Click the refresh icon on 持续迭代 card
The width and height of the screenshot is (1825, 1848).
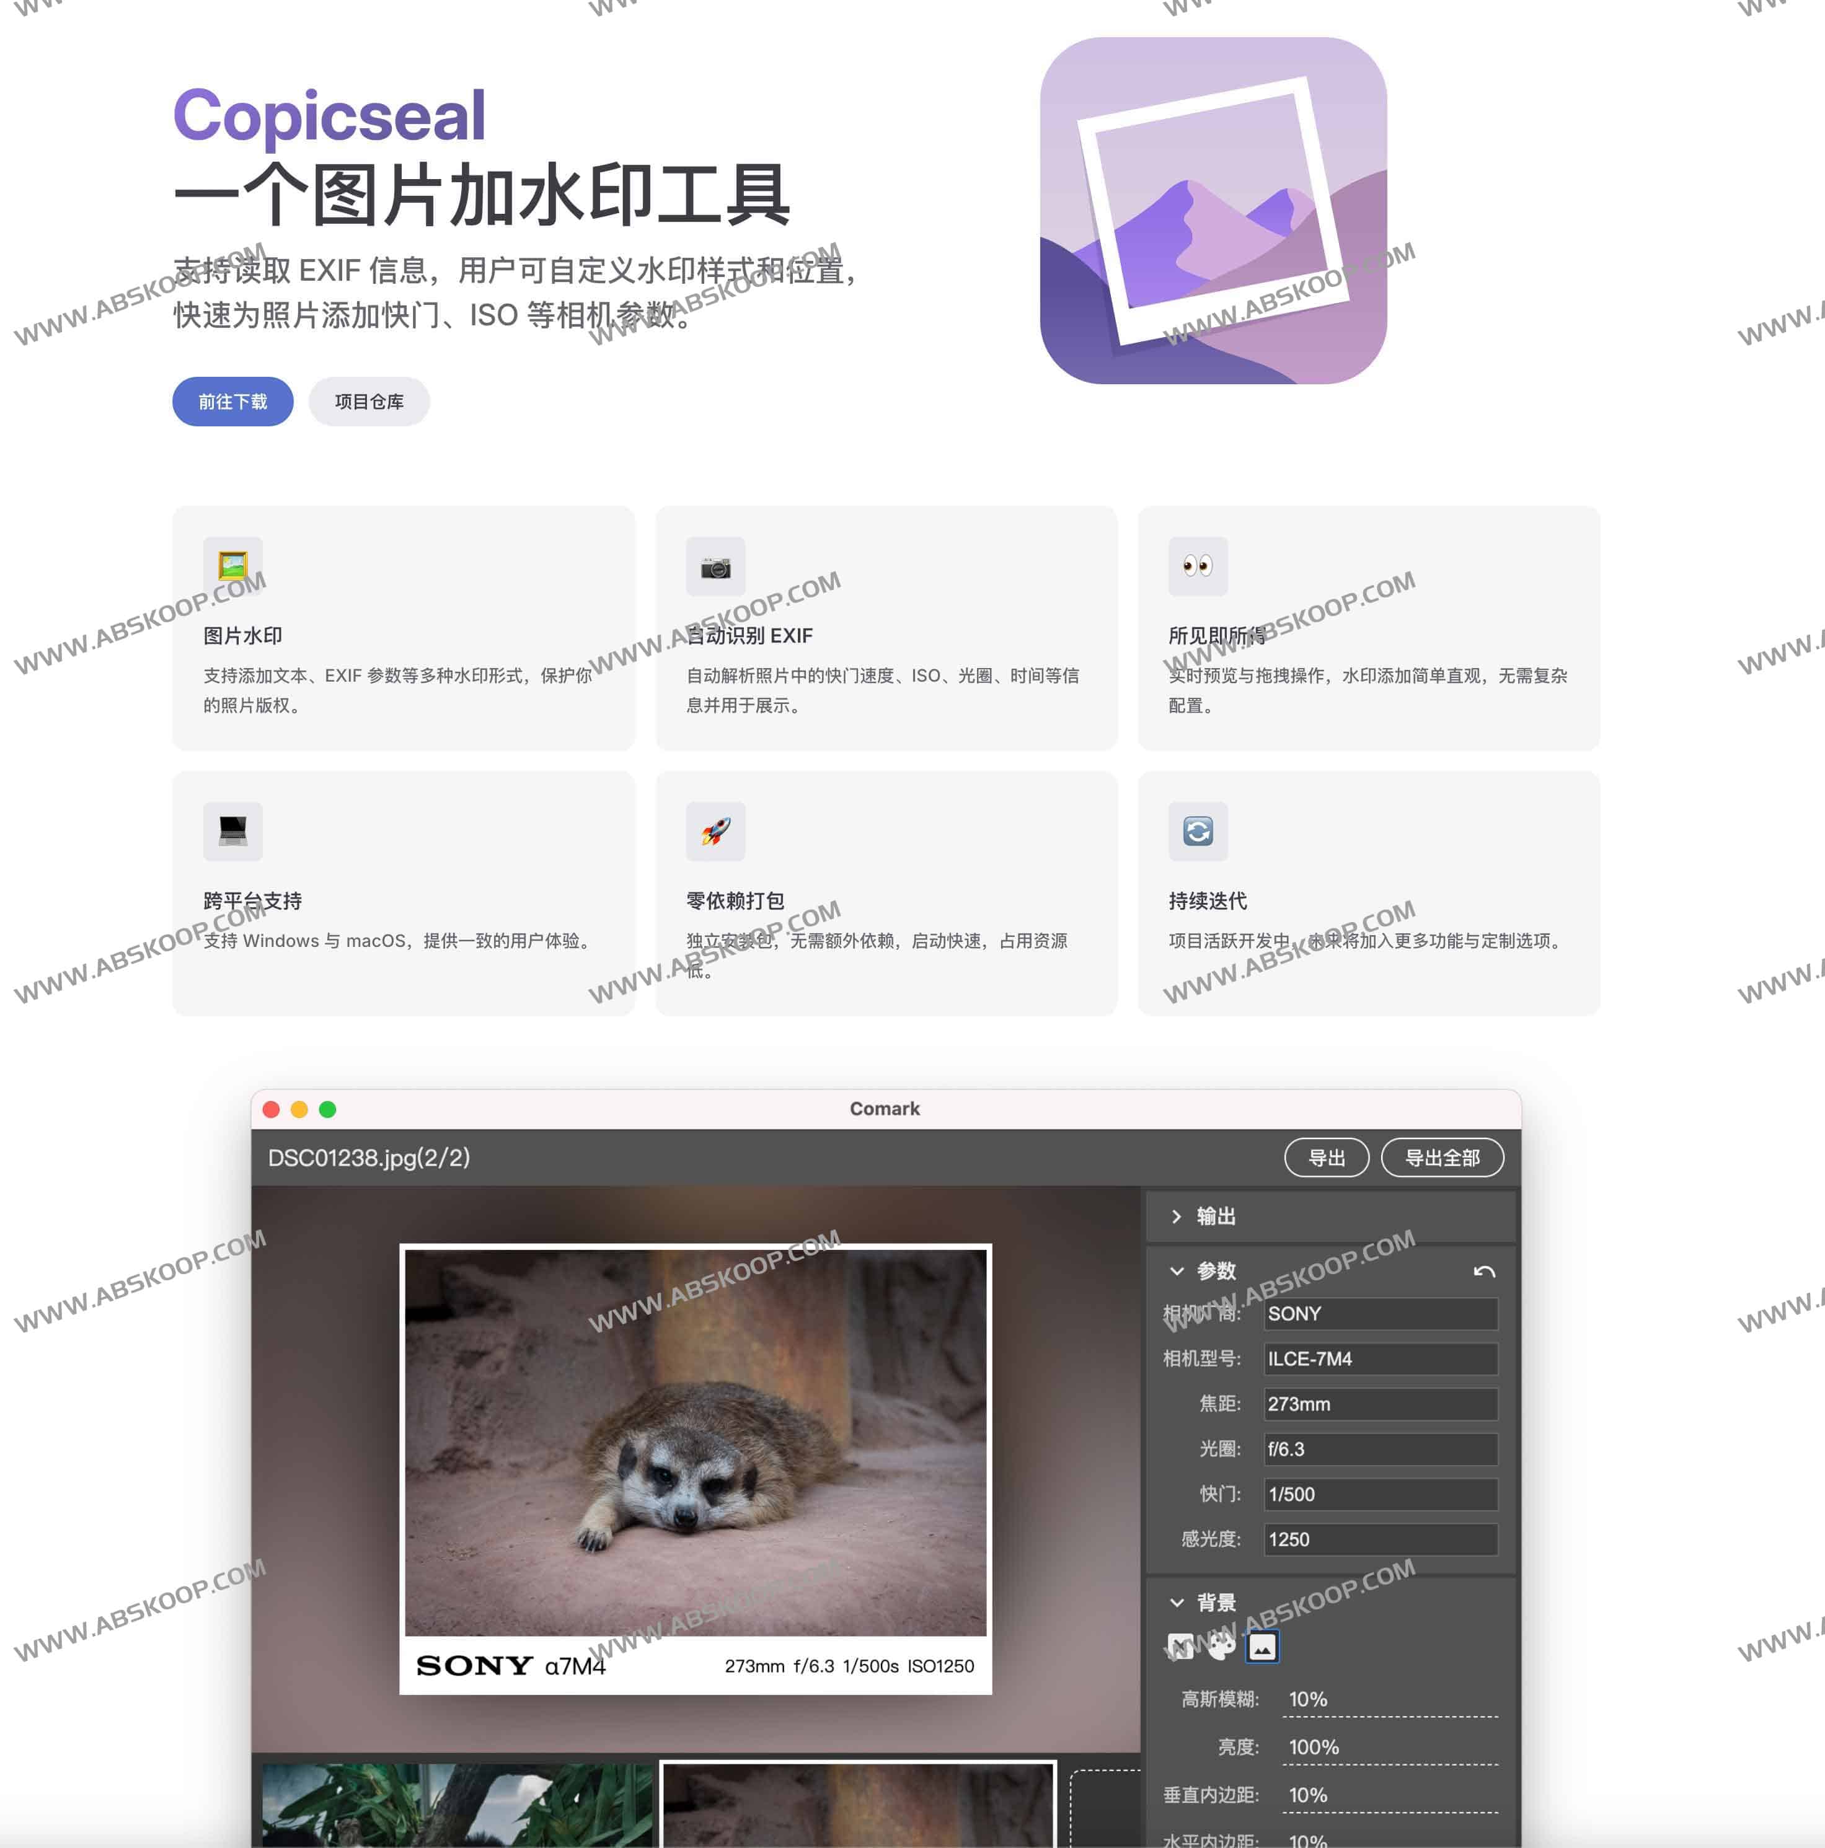1198,831
